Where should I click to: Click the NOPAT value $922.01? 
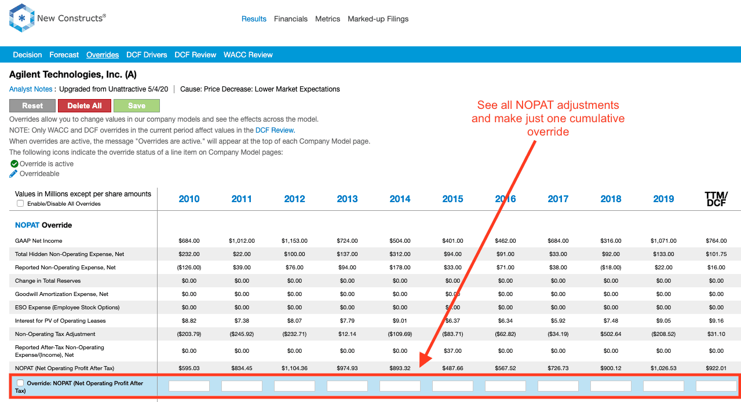716,368
